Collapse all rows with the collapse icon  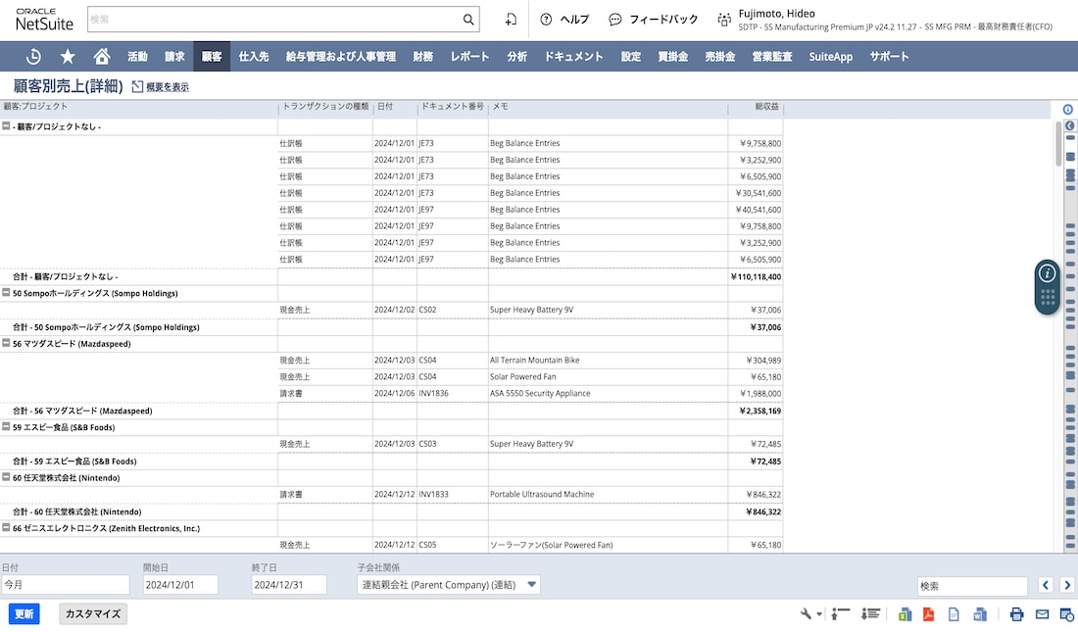pos(840,613)
